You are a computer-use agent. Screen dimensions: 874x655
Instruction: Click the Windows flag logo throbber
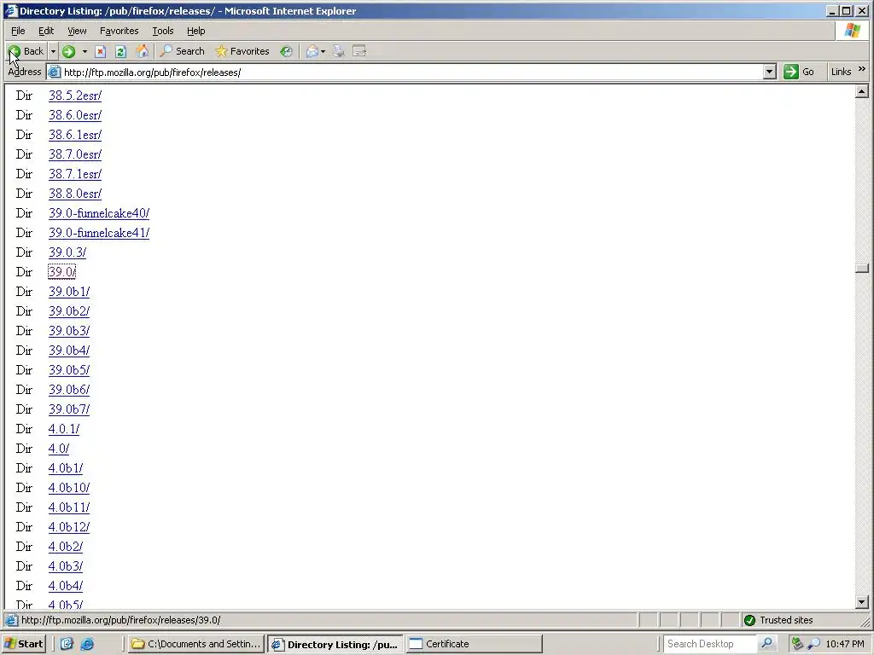click(853, 31)
